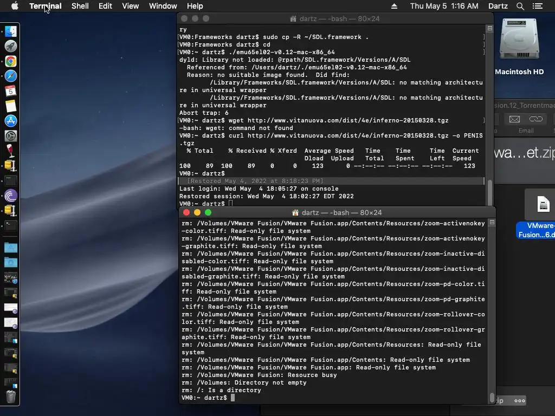The width and height of the screenshot is (555, 416).
Task: Click the rear Terminal title bar text
Action: click(339, 19)
